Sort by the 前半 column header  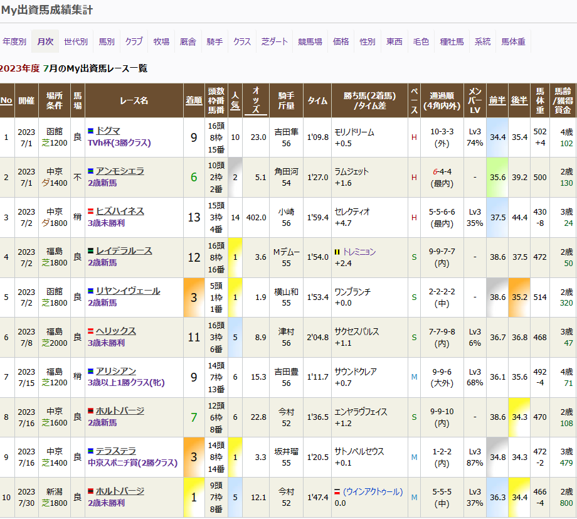pos(497,100)
